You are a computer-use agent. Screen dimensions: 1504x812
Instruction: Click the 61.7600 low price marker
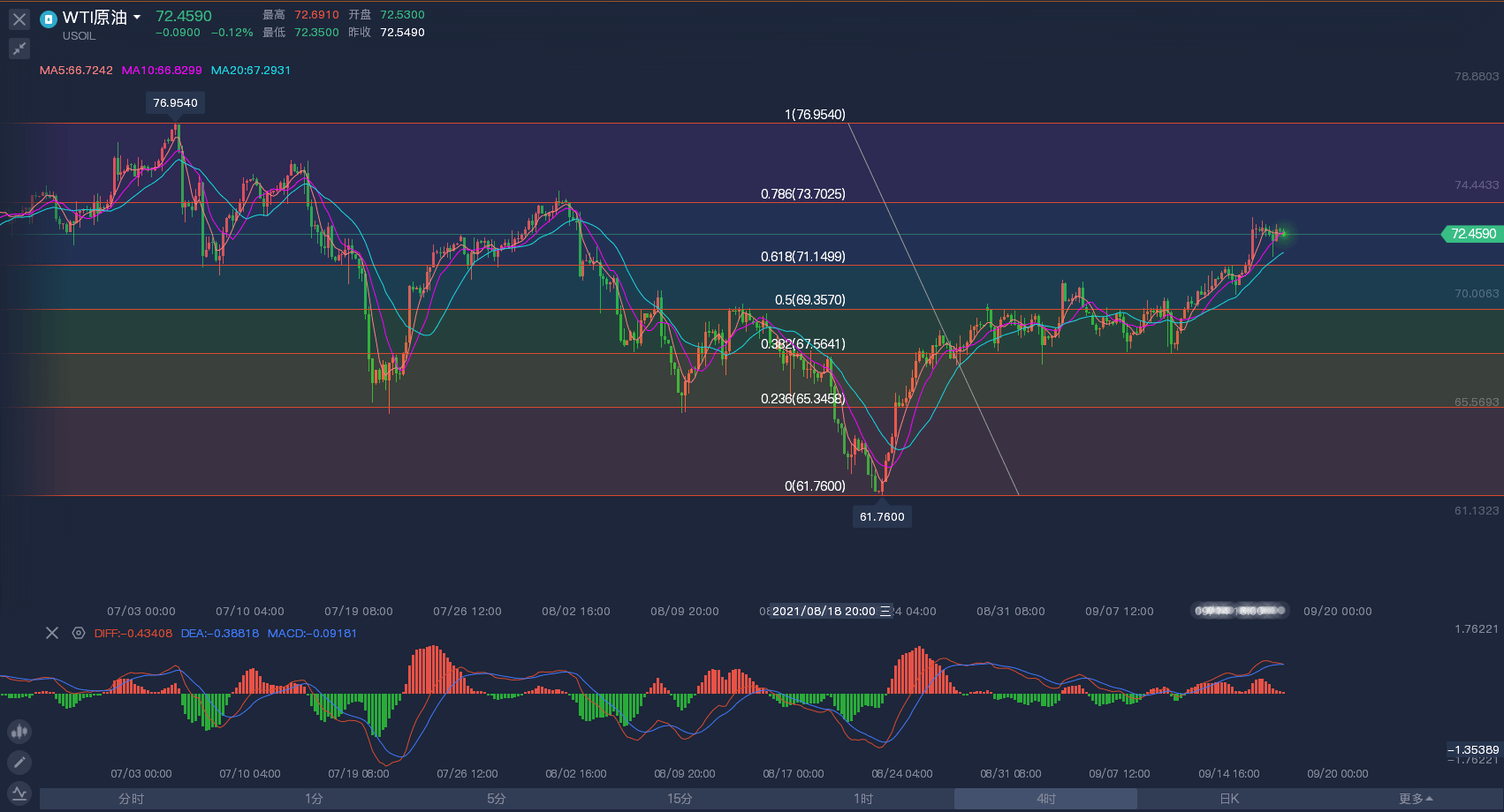tap(882, 516)
